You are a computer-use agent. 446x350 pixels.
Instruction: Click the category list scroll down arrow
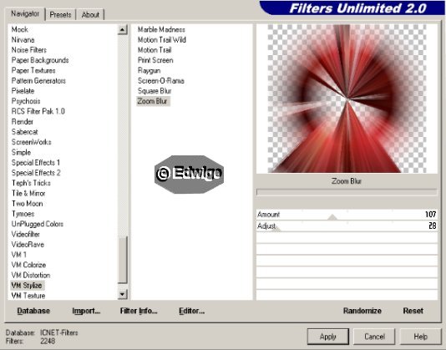click(x=122, y=294)
